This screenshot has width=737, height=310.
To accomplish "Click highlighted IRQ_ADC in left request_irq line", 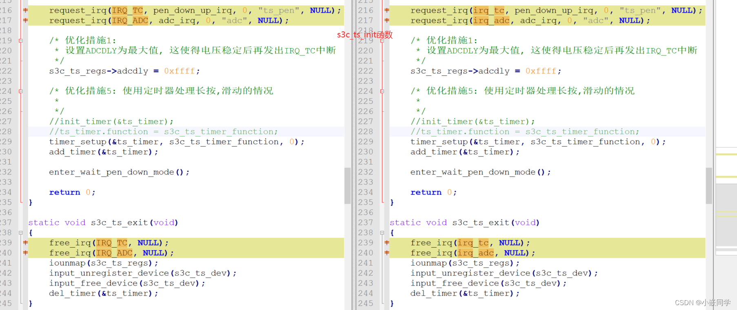I will pos(130,21).
